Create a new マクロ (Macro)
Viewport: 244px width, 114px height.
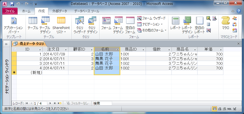pos(226,23)
